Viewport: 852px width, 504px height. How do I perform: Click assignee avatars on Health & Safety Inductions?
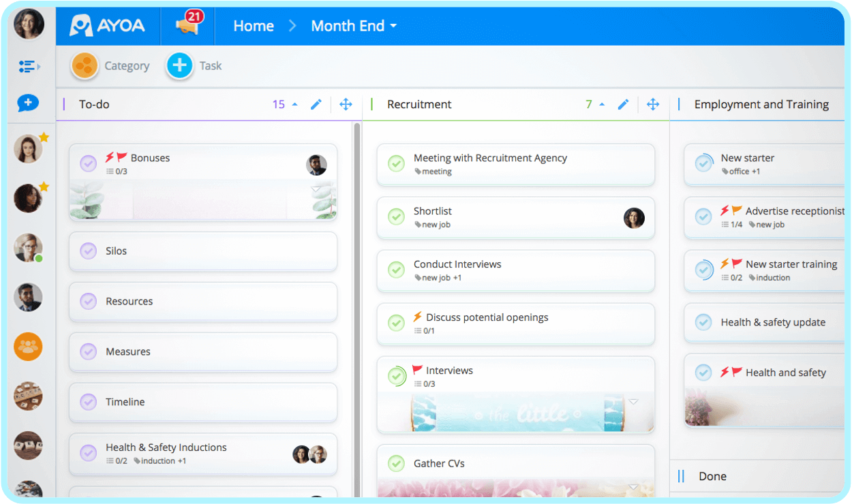pos(310,454)
